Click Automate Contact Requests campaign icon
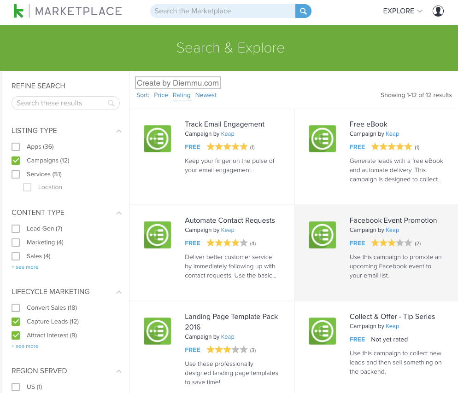This screenshot has height=393, width=458. click(x=158, y=235)
